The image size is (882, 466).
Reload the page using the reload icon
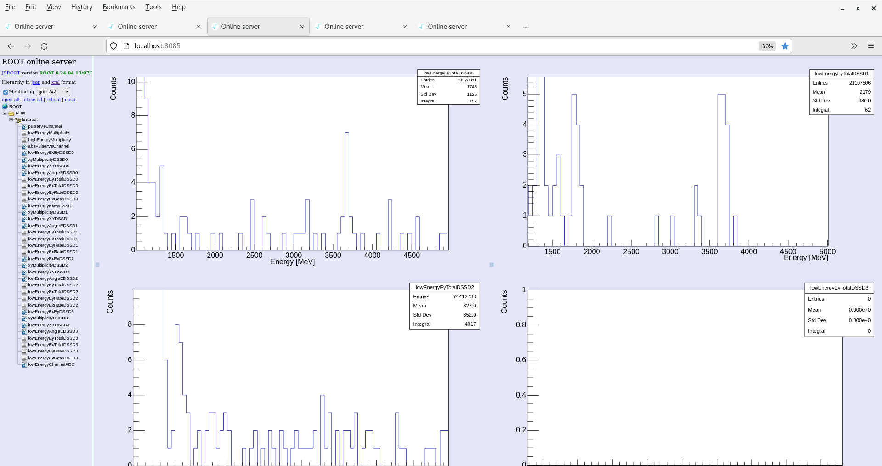click(44, 46)
